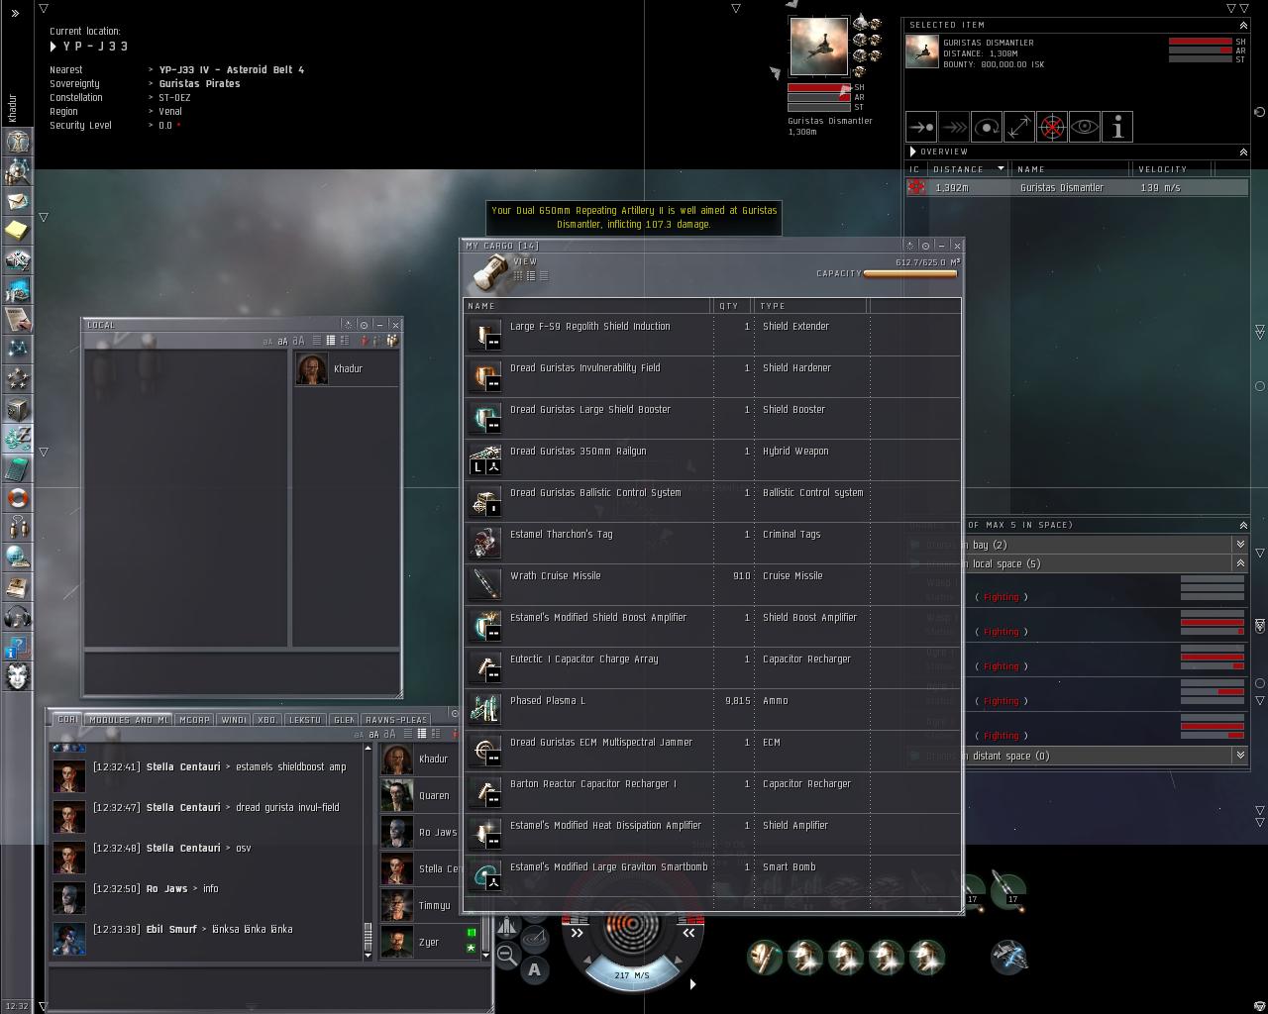Open the journal icon with writing hand

click(x=18, y=319)
